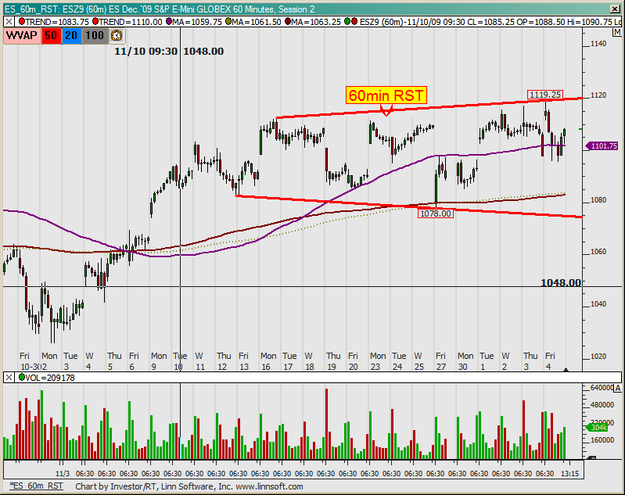Click the green 304k volume marker
This screenshot has width=625, height=495.
[598, 427]
